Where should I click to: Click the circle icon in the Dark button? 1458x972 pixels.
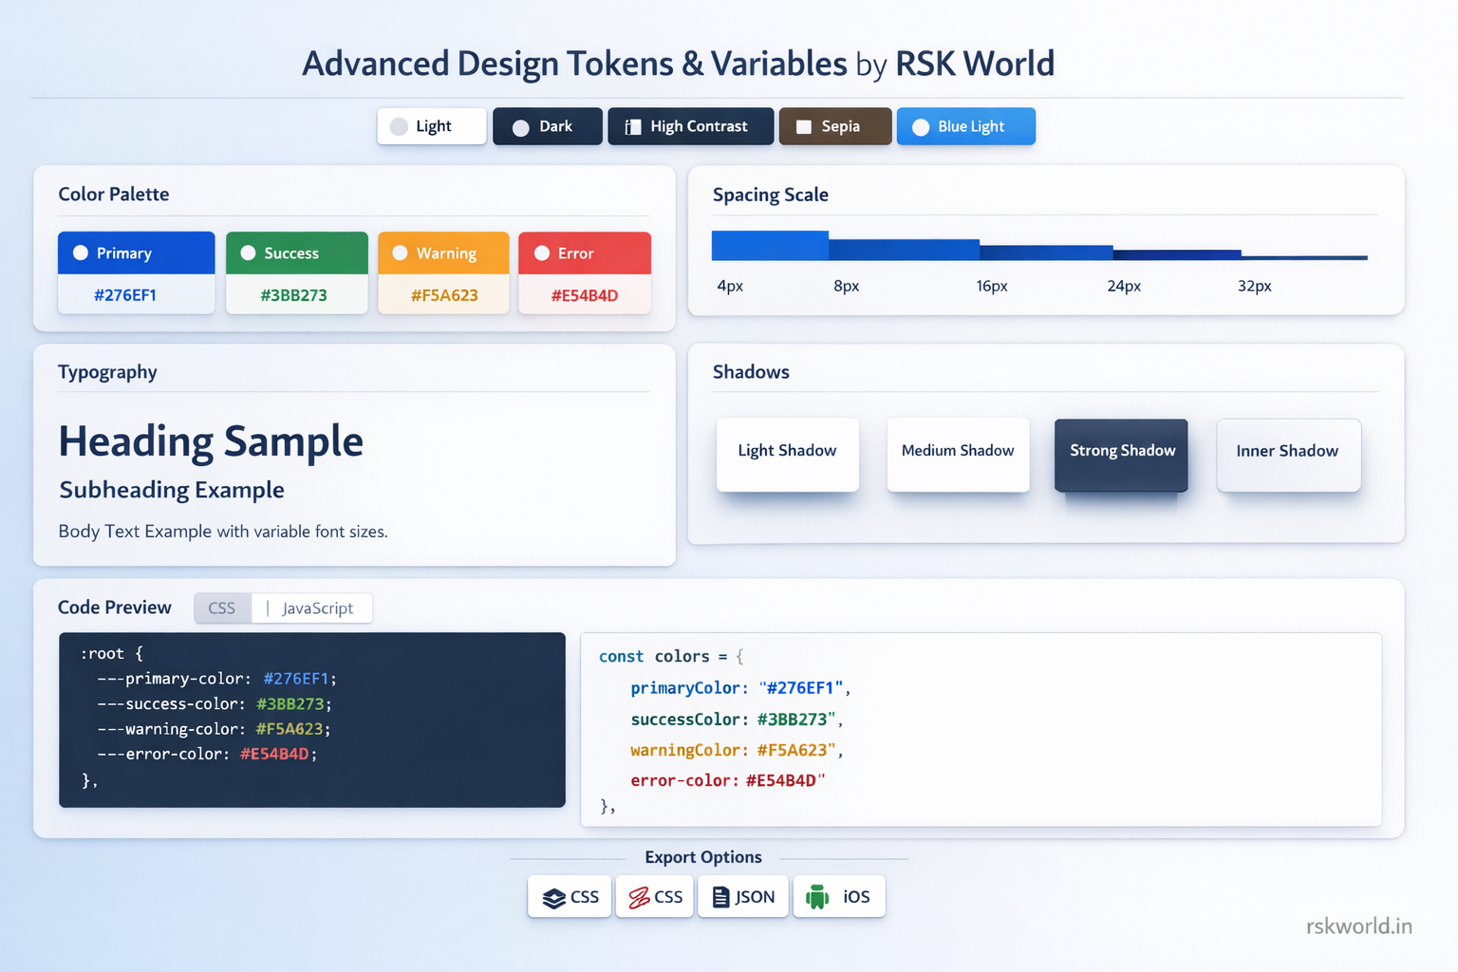coord(519,125)
